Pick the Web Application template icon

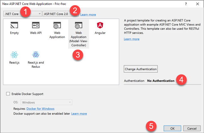click(57, 25)
